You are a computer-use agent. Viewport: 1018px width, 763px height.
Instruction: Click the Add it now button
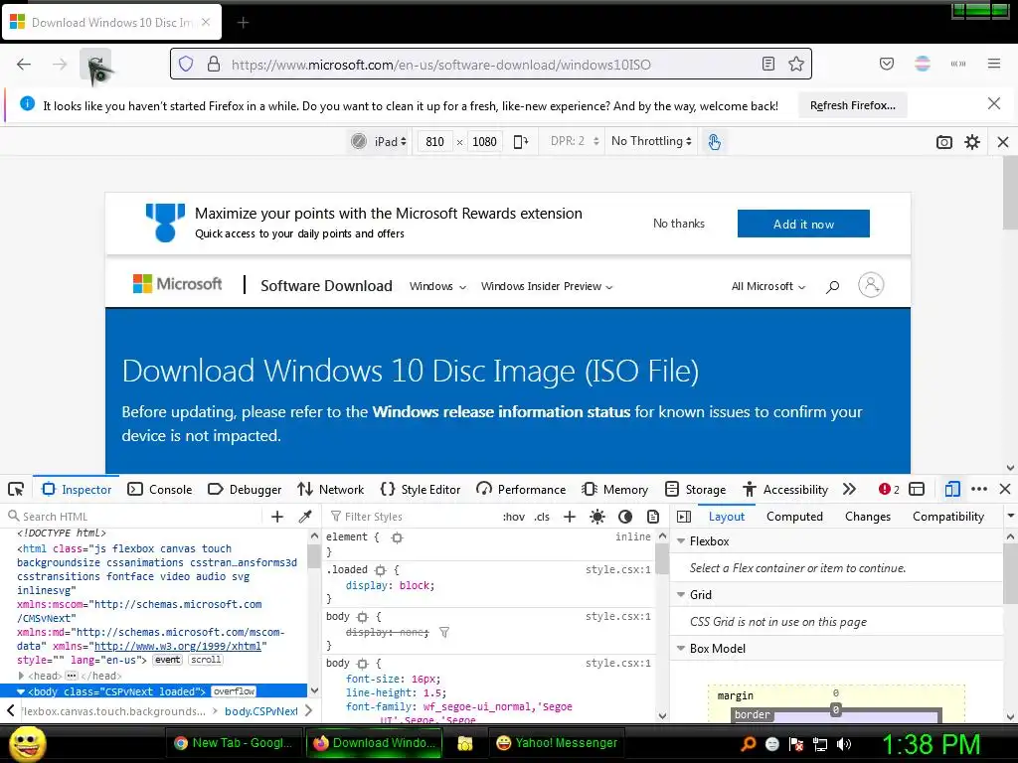click(x=803, y=224)
